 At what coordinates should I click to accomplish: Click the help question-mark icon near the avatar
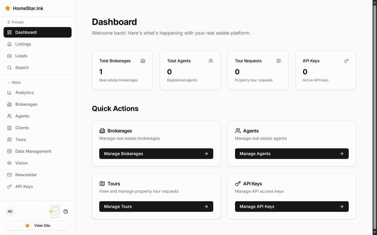click(x=66, y=211)
